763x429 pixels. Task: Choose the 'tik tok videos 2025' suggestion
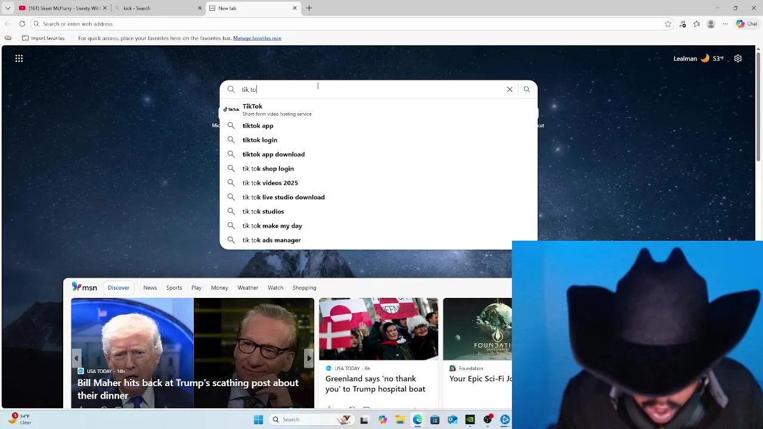click(379, 183)
